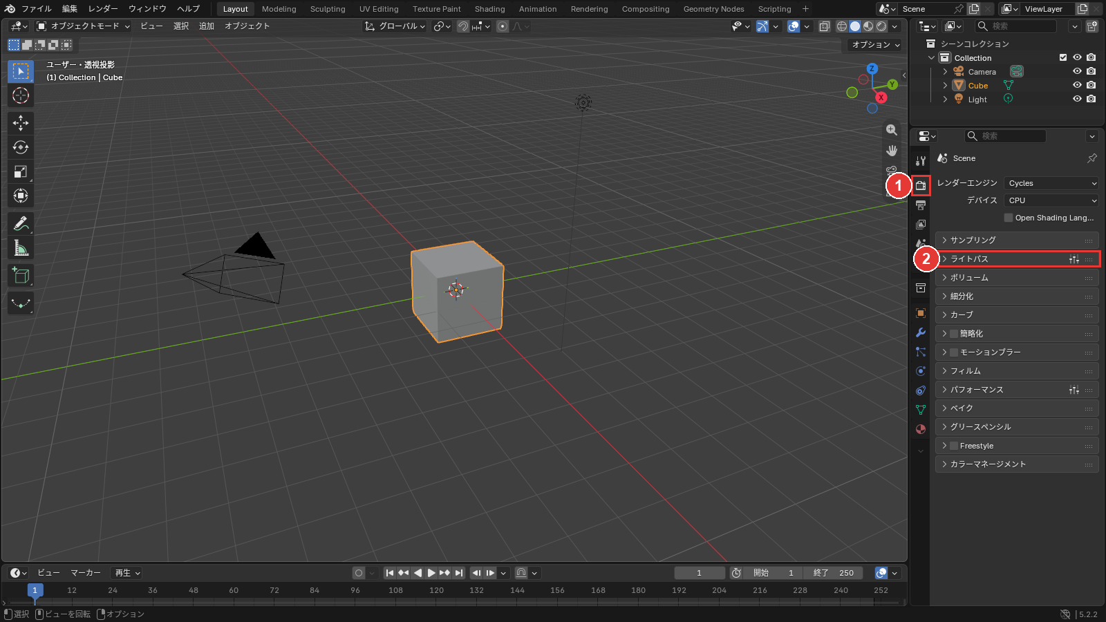Viewport: 1106px width, 622px height.
Task: Click the viewport zoom magnifier icon
Action: 892,130
